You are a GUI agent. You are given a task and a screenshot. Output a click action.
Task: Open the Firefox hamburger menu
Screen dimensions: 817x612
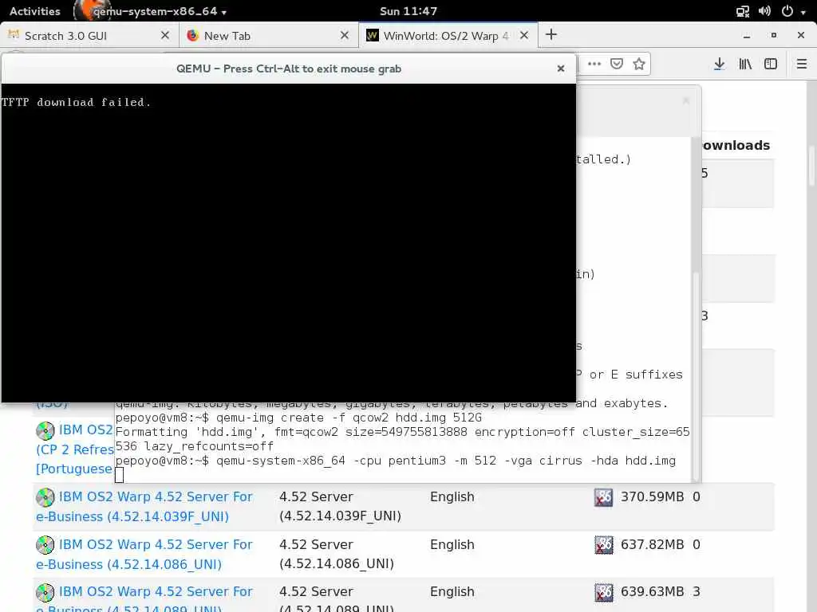point(801,64)
